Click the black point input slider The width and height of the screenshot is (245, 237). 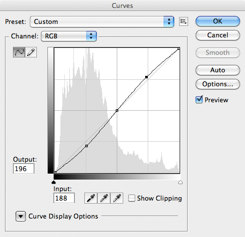(53, 183)
